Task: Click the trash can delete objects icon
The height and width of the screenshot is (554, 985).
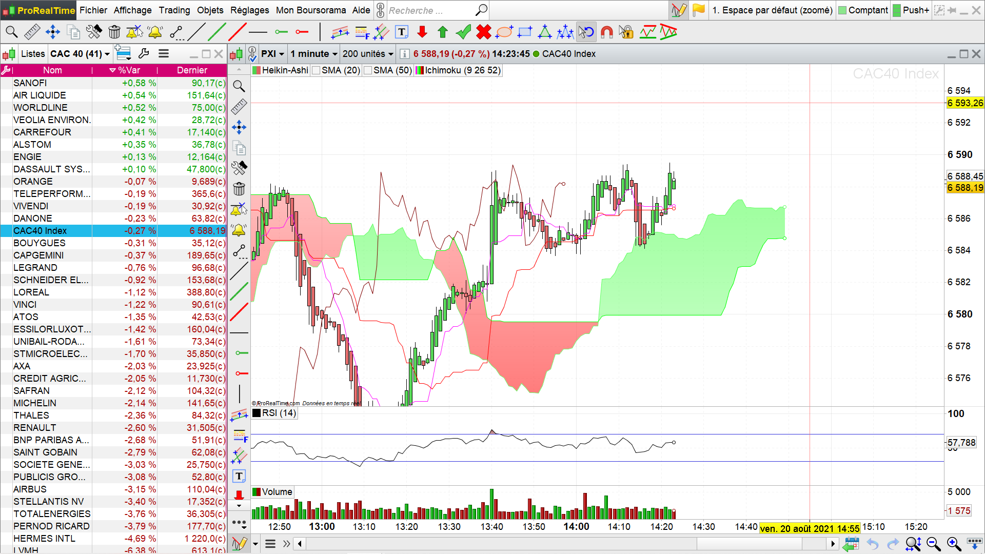Action: pyautogui.click(x=114, y=32)
